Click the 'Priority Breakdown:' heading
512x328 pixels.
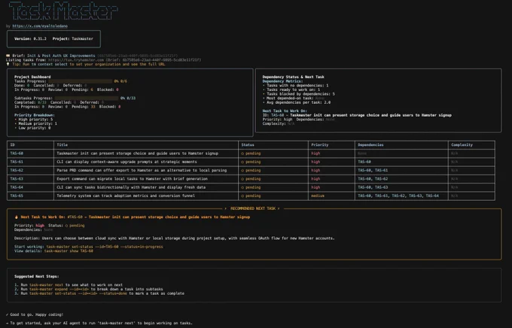click(35, 115)
